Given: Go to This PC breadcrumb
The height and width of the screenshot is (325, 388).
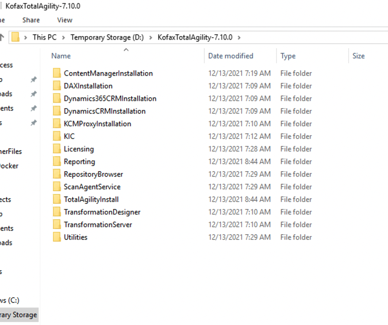Looking at the screenshot, I should click(x=45, y=37).
